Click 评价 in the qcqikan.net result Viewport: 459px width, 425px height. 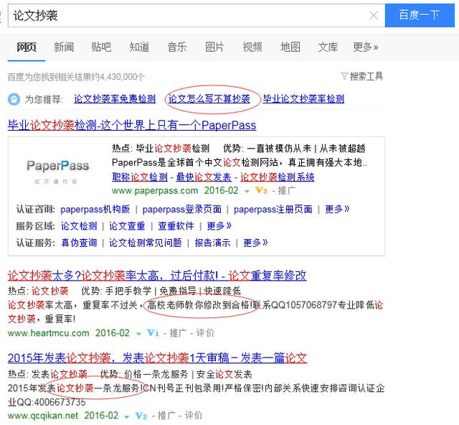(x=193, y=416)
